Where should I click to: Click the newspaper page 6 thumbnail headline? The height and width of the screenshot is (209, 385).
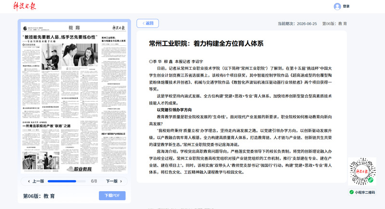[60, 37]
